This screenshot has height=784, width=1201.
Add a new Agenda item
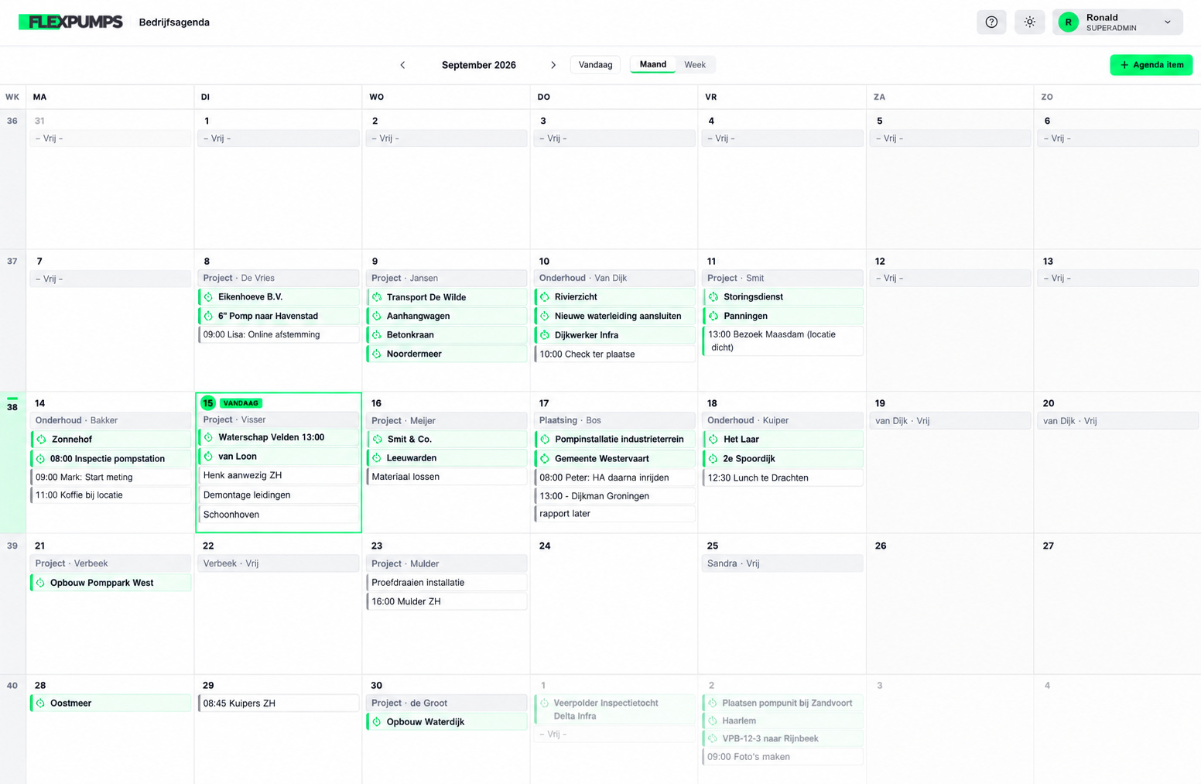[1151, 65]
